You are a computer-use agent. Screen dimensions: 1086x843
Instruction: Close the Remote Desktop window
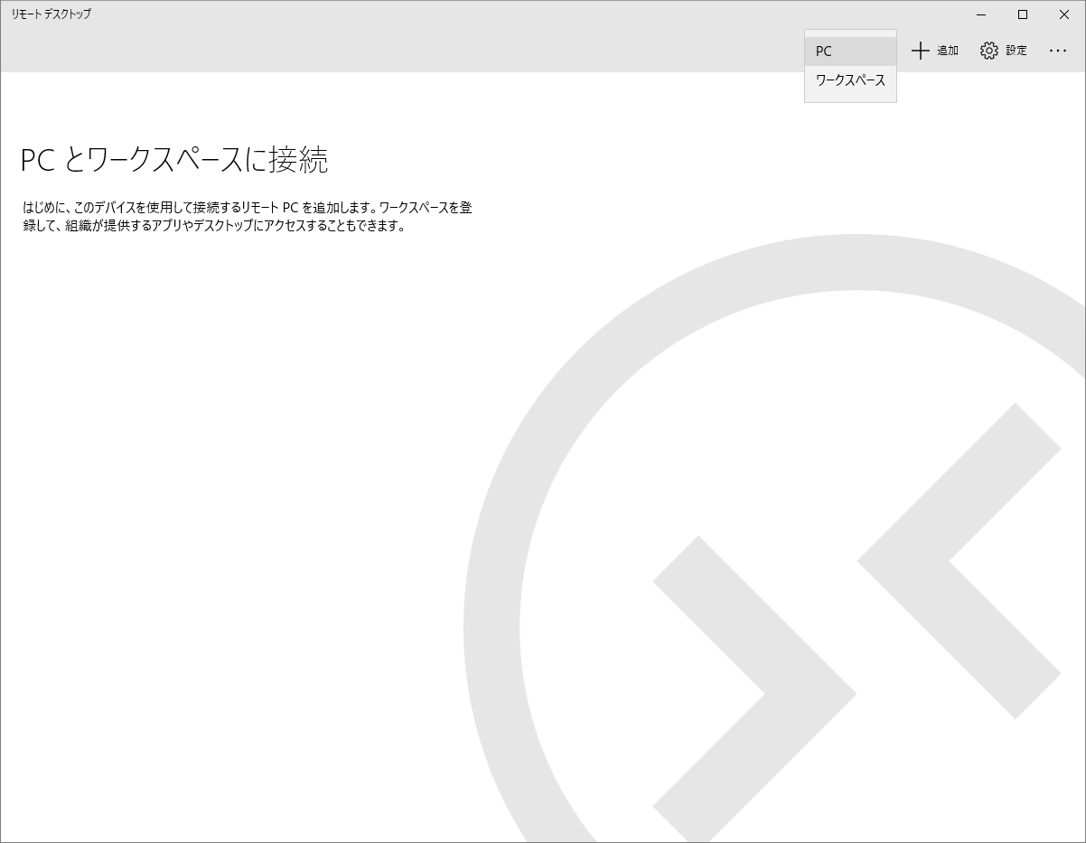click(x=1064, y=14)
